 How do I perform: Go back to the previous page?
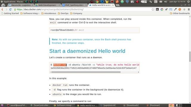(x=2, y=9)
